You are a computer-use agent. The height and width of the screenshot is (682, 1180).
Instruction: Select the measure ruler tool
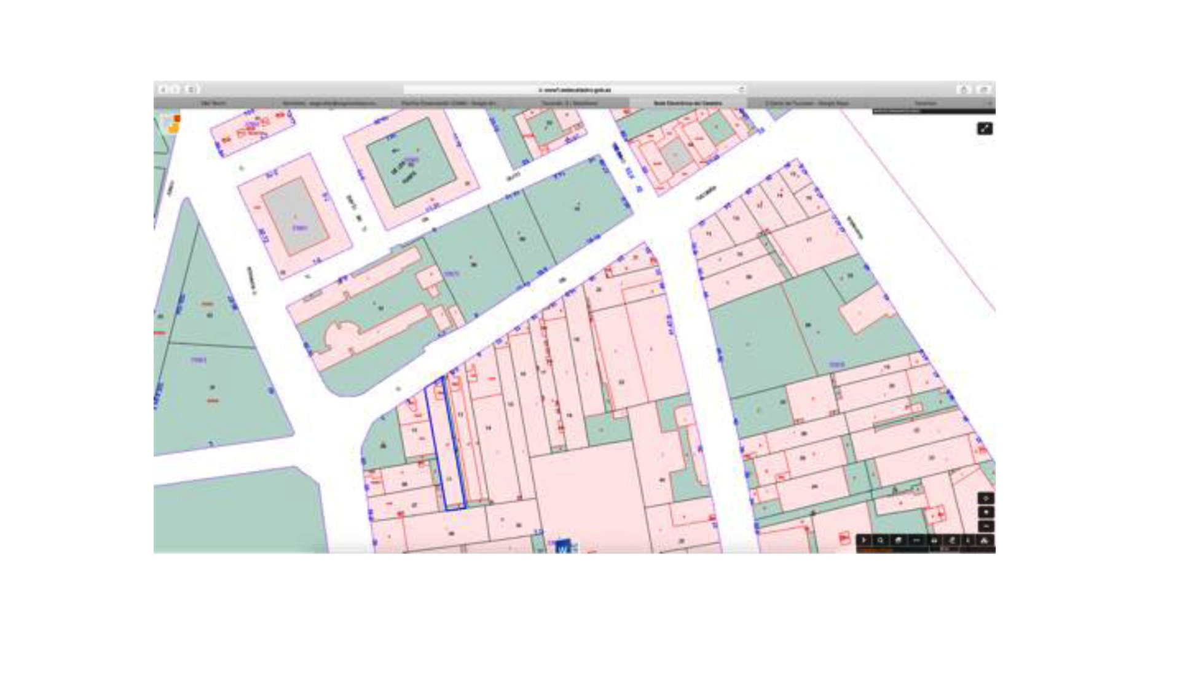pyautogui.click(x=916, y=540)
